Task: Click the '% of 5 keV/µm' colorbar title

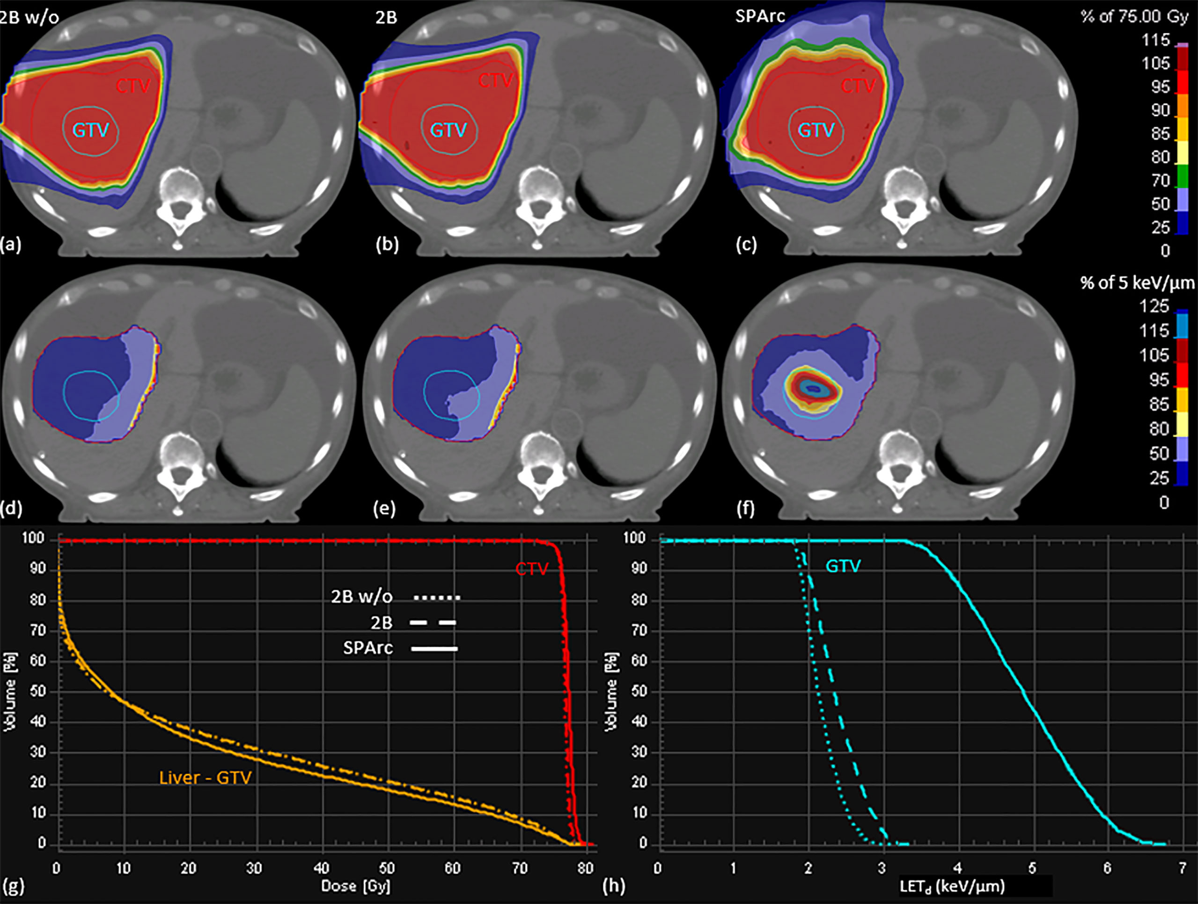Action: pos(1137,283)
